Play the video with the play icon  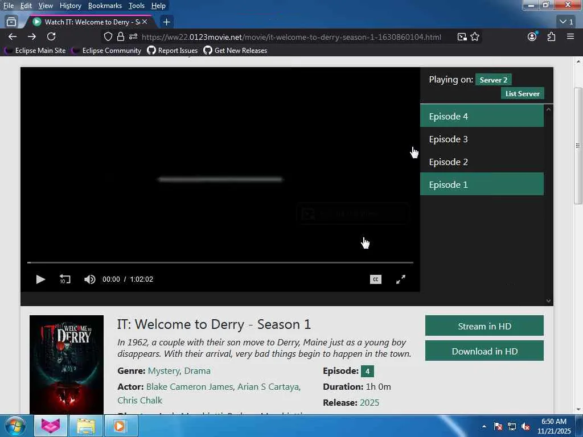coord(40,279)
